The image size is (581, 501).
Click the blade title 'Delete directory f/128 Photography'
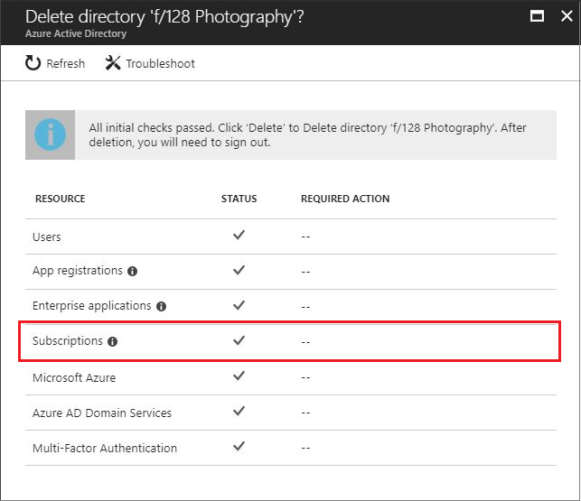pos(164,17)
